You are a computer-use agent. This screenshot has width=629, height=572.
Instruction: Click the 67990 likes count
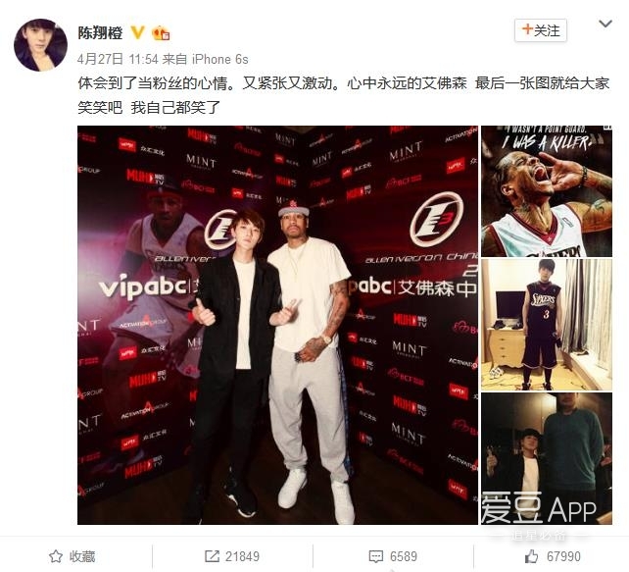(x=563, y=556)
